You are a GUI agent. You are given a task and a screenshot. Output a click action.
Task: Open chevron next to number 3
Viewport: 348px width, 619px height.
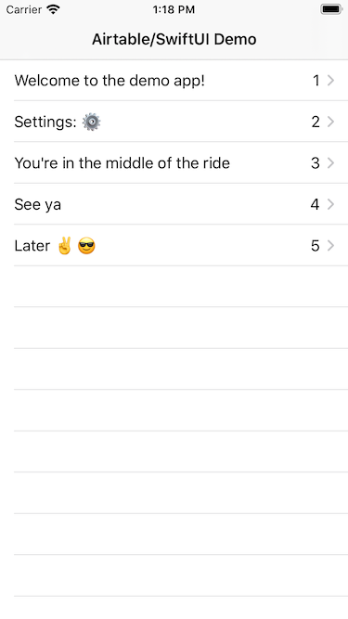pyautogui.click(x=330, y=163)
